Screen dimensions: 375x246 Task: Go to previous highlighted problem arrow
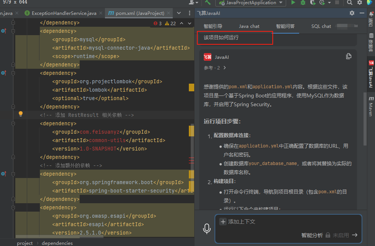tap(182, 23)
